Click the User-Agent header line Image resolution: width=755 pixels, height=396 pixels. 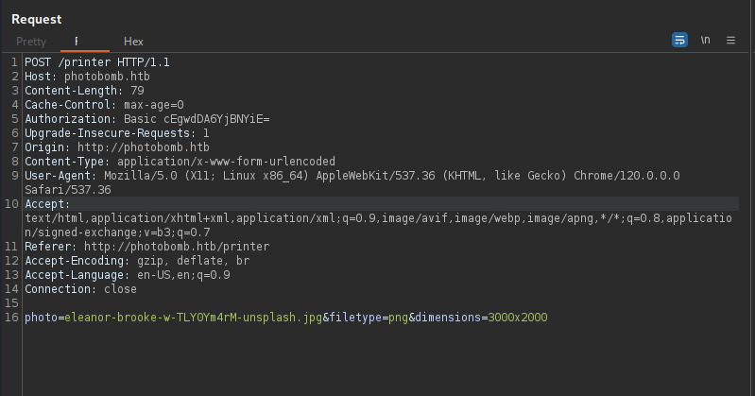(352, 182)
